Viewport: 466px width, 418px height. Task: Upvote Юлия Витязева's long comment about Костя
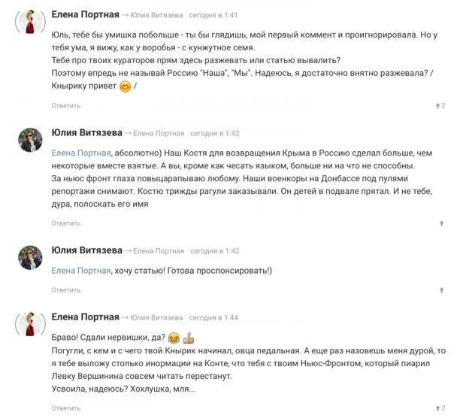pyautogui.click(x=442, y=223)
